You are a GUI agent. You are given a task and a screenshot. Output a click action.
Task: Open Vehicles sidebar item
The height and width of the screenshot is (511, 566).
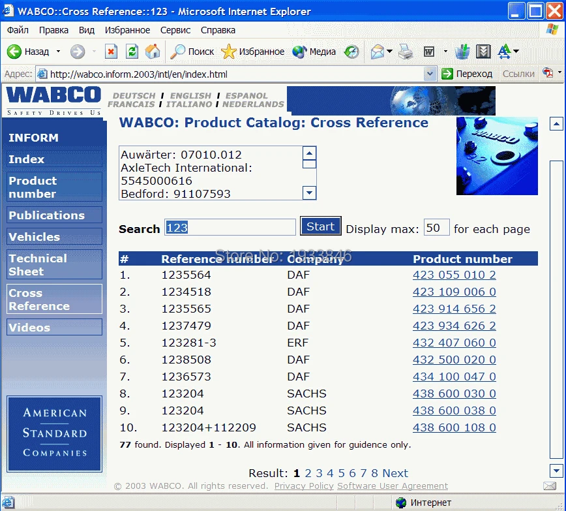coord(54,237)
